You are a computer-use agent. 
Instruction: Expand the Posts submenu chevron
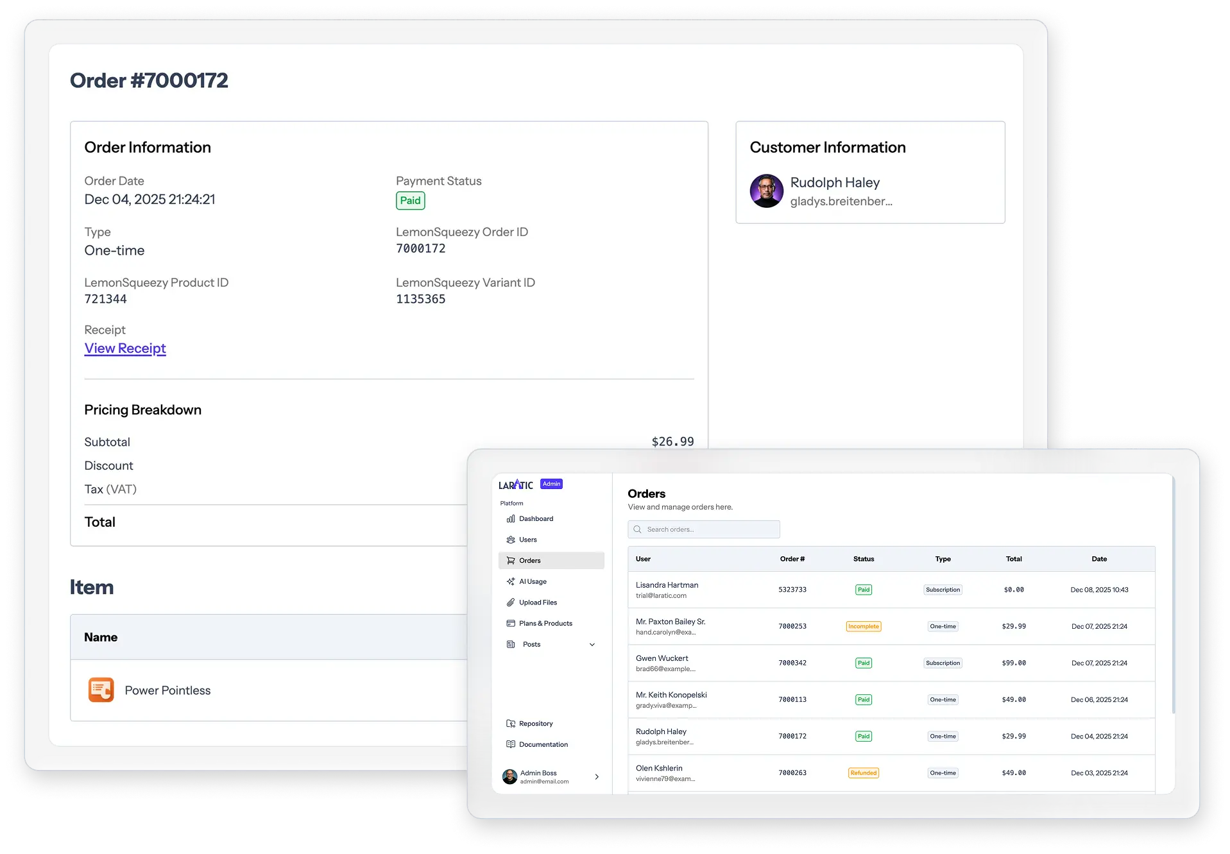pos(592,645)
